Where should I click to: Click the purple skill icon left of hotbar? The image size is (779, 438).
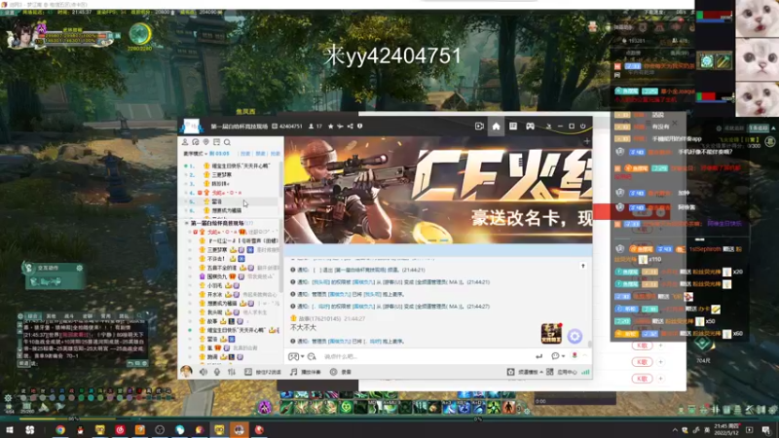pyautogui.click(x=265, y=408)
